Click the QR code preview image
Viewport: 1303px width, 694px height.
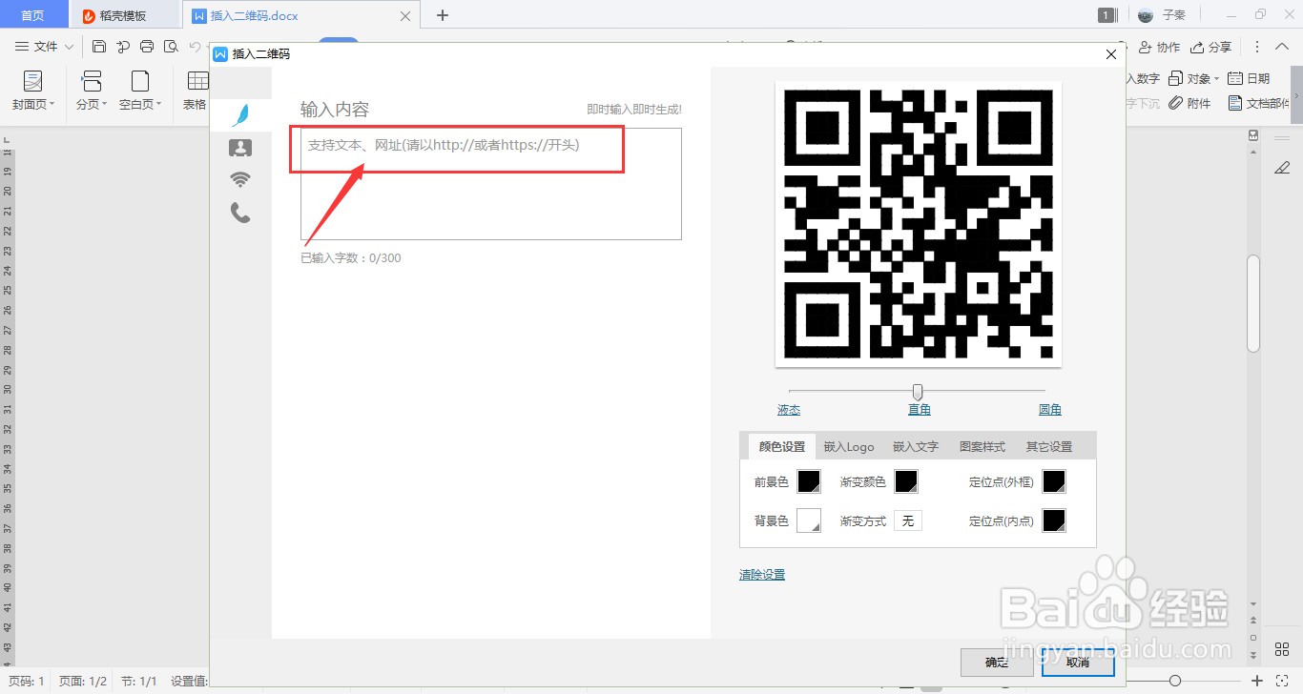click(919, 222)
